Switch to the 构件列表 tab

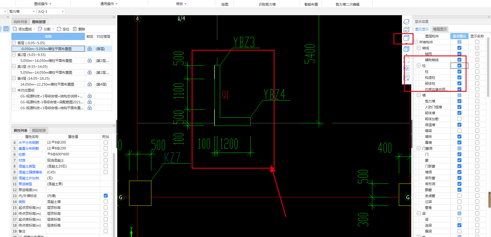coord(21,22)
